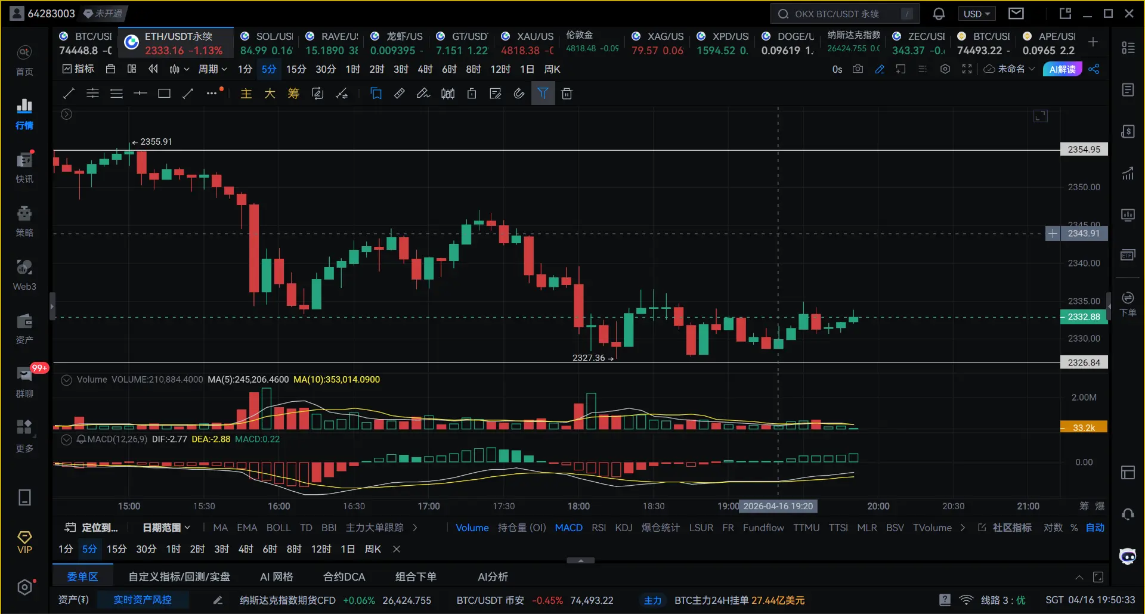Image resolution: width=1145 pixels, height=614 pixels.
Task: Click the 指标 indicators button
Action: (78, 69)
